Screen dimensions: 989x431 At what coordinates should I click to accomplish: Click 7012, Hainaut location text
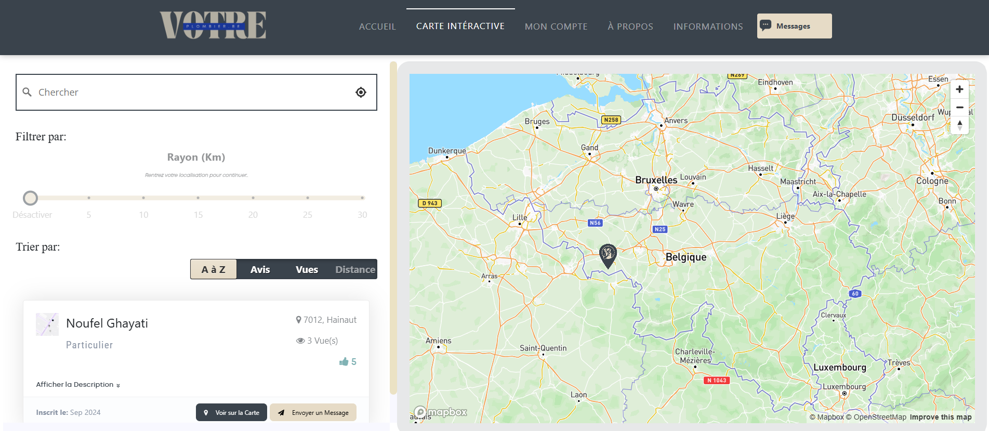click(330, 320)
